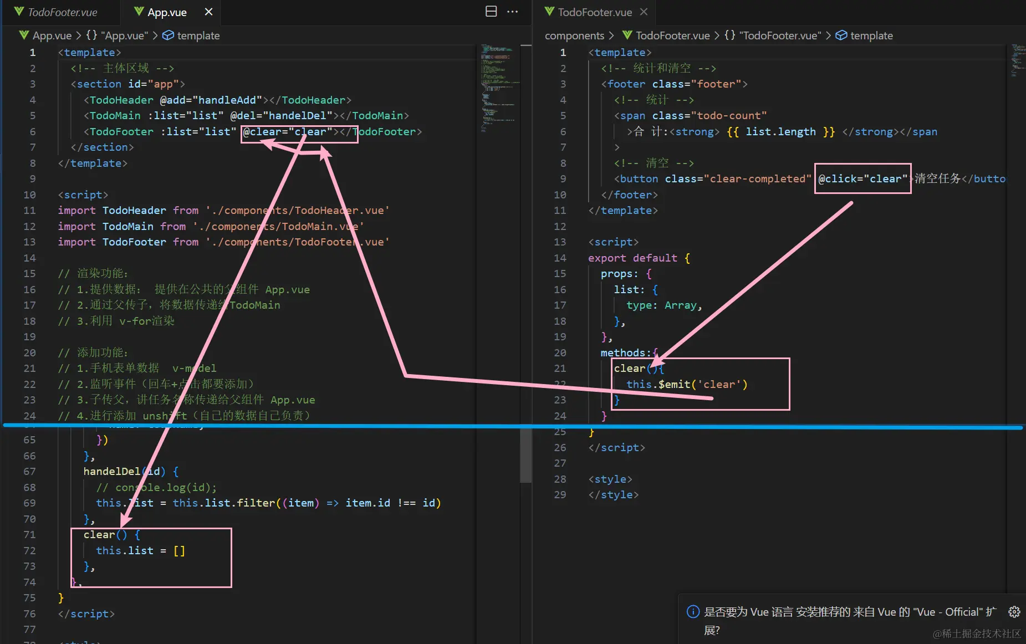Open the components folder breadcrumb
This screenshot has width=1026, height=644.
[574, 35]
